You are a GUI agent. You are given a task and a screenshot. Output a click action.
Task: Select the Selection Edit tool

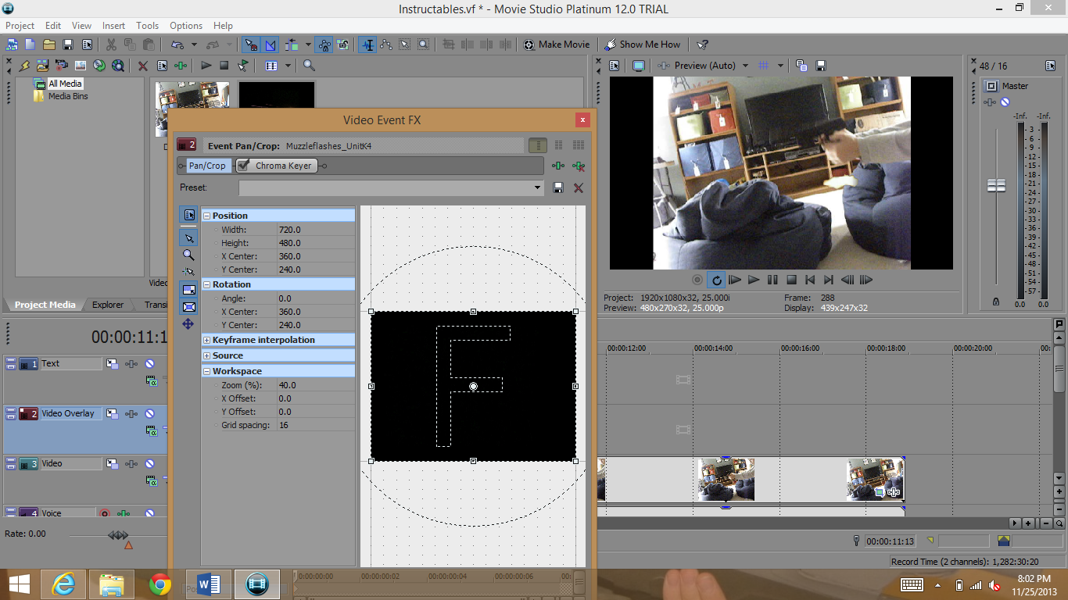[x=404, y=45]
